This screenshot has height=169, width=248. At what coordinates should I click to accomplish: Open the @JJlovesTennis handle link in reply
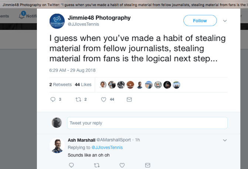pyautogui.click(x=107, y=148)
